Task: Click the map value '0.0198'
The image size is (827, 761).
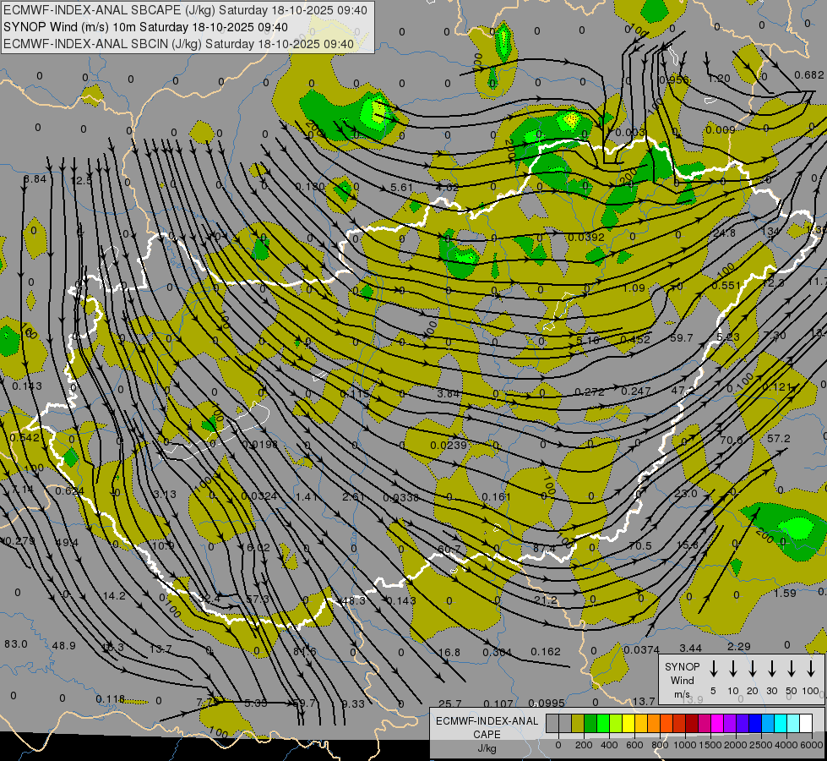Action: 259,444
